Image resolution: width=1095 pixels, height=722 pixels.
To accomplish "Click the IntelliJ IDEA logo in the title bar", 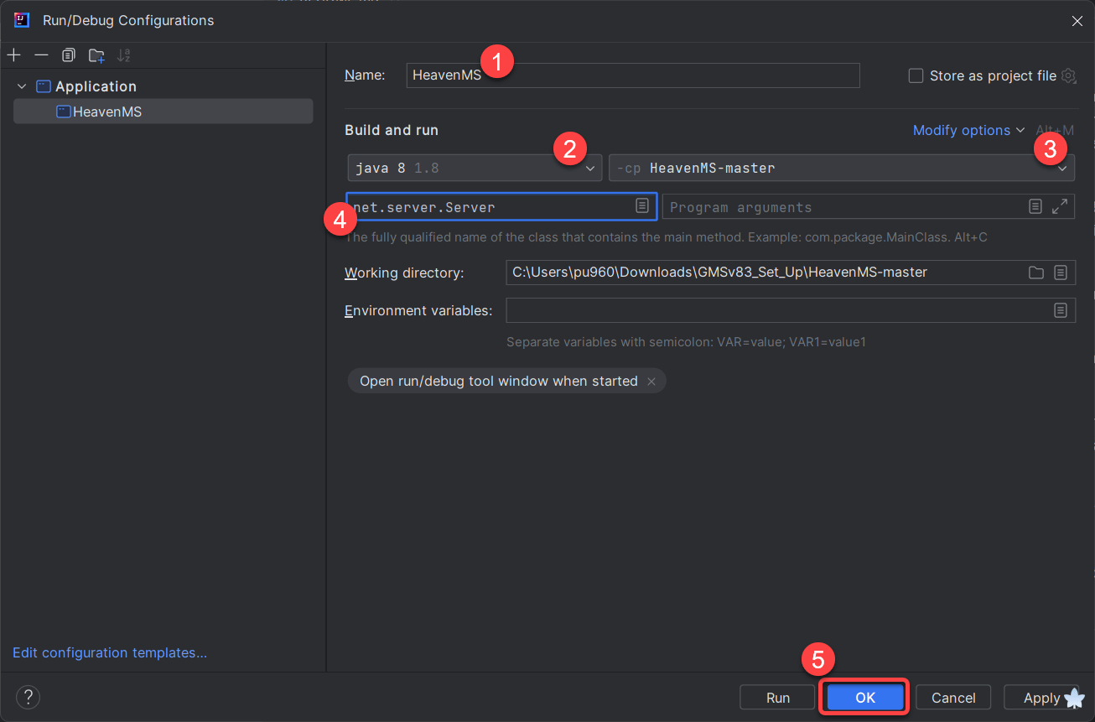I will pos(22,20).
